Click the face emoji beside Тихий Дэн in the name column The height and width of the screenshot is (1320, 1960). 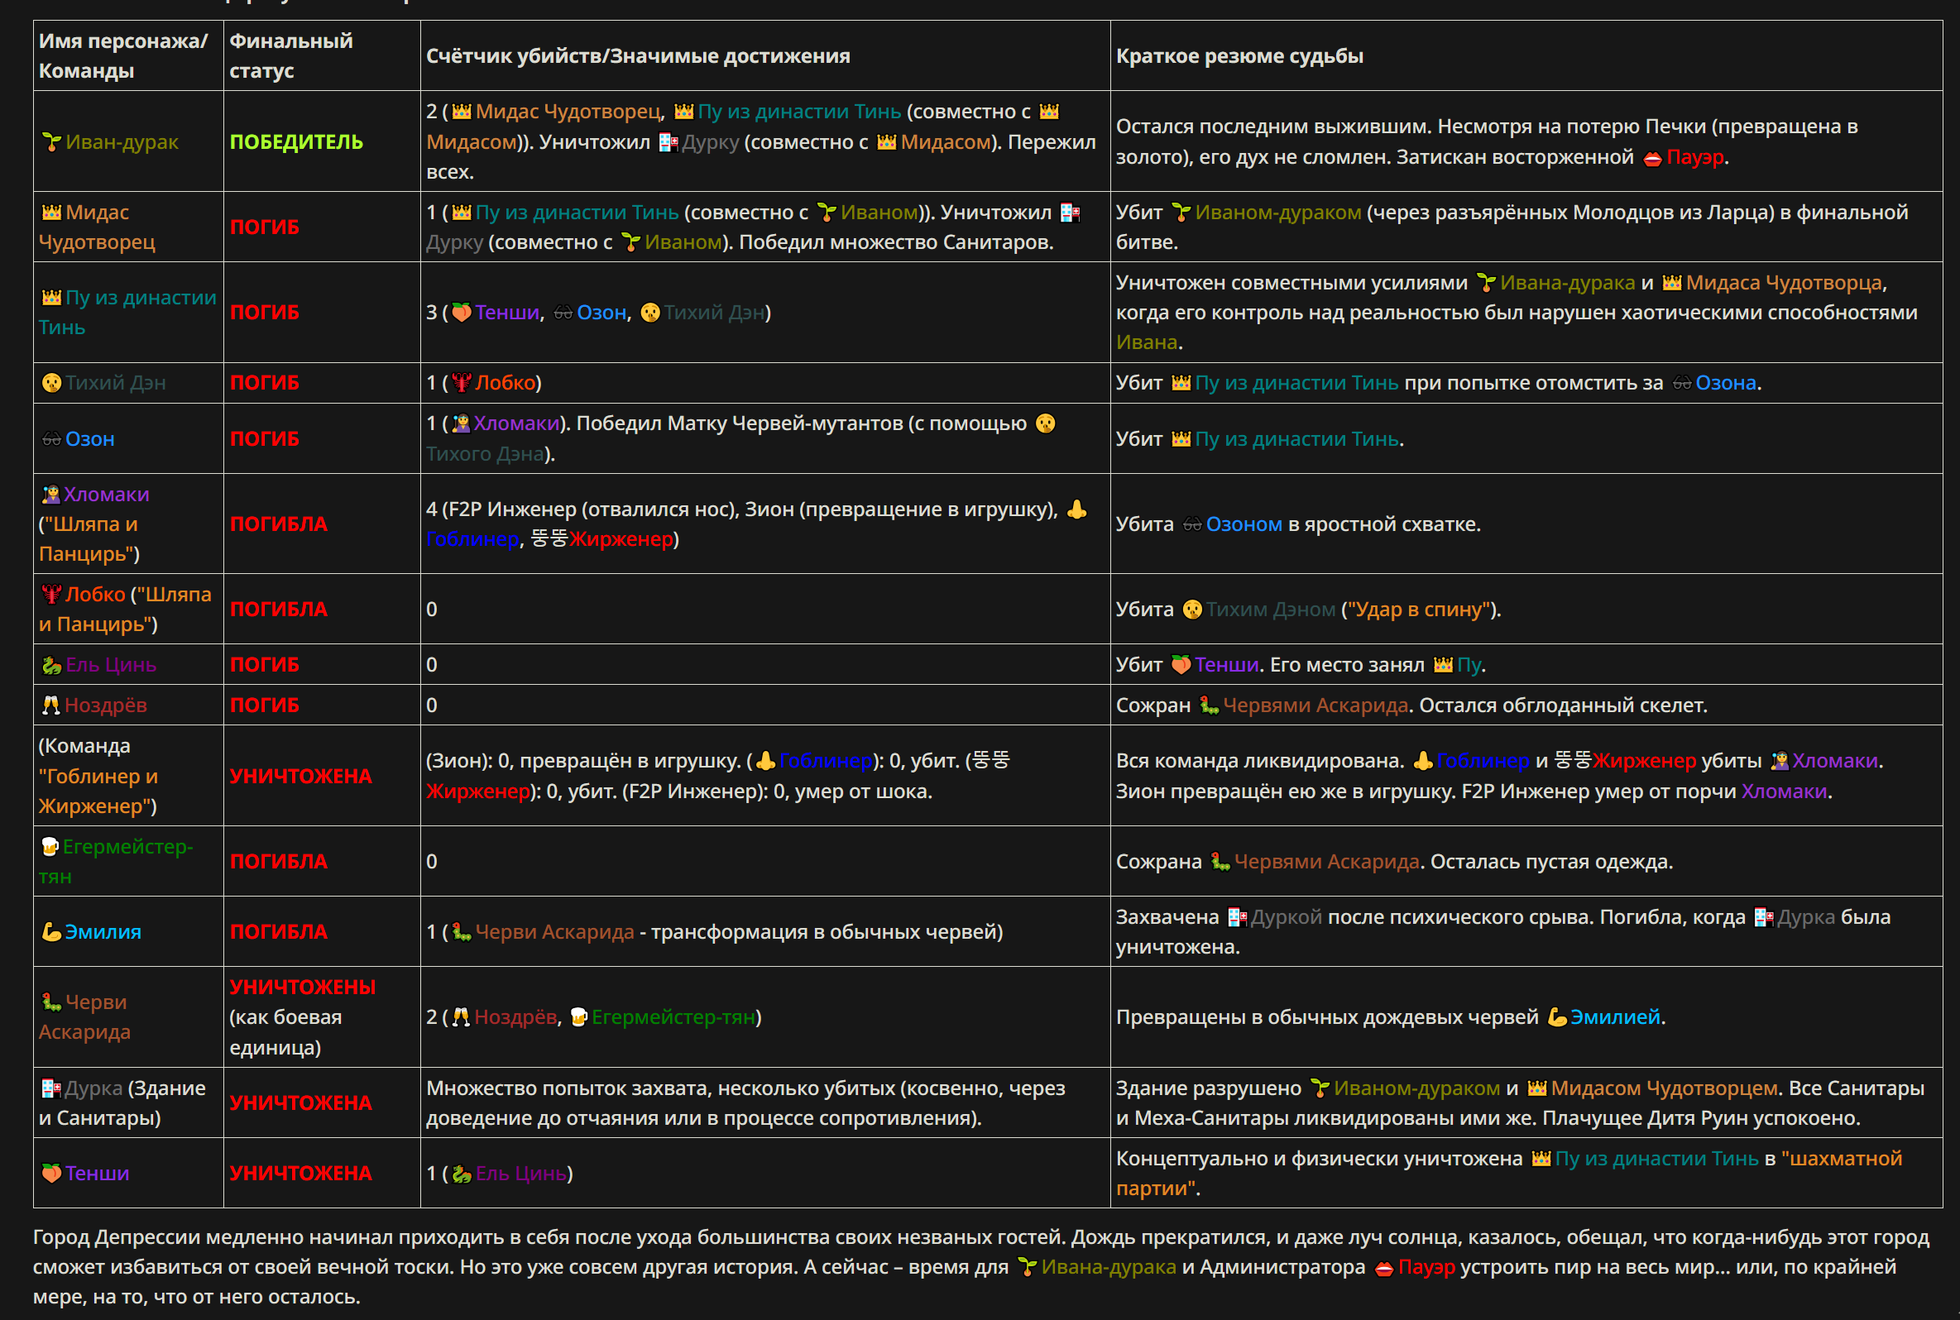(x=51, y=383)
